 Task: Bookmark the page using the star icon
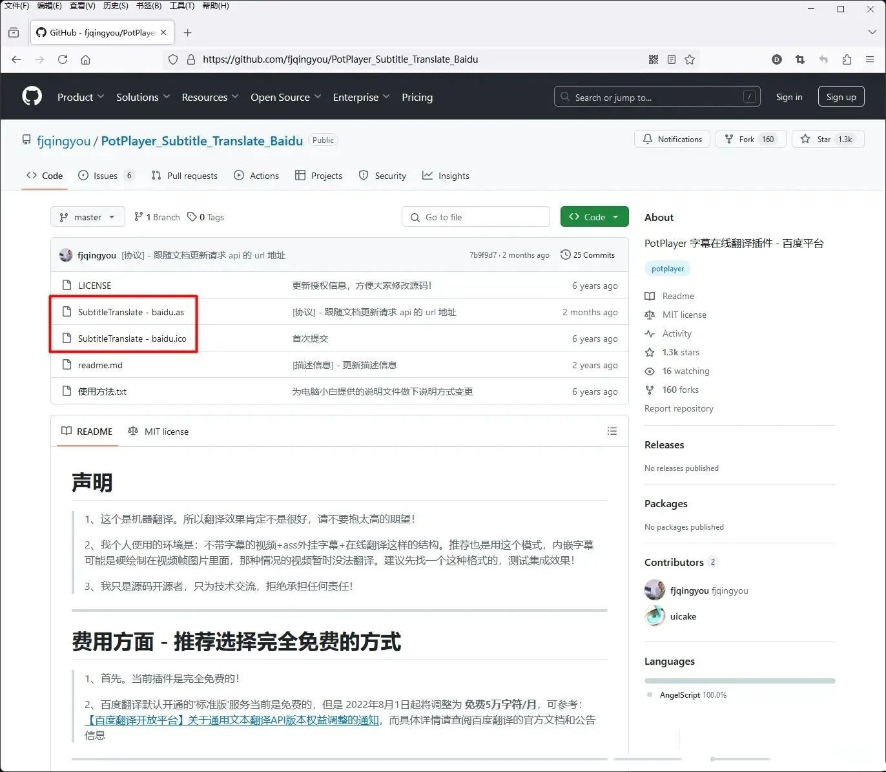pos(690,59)
